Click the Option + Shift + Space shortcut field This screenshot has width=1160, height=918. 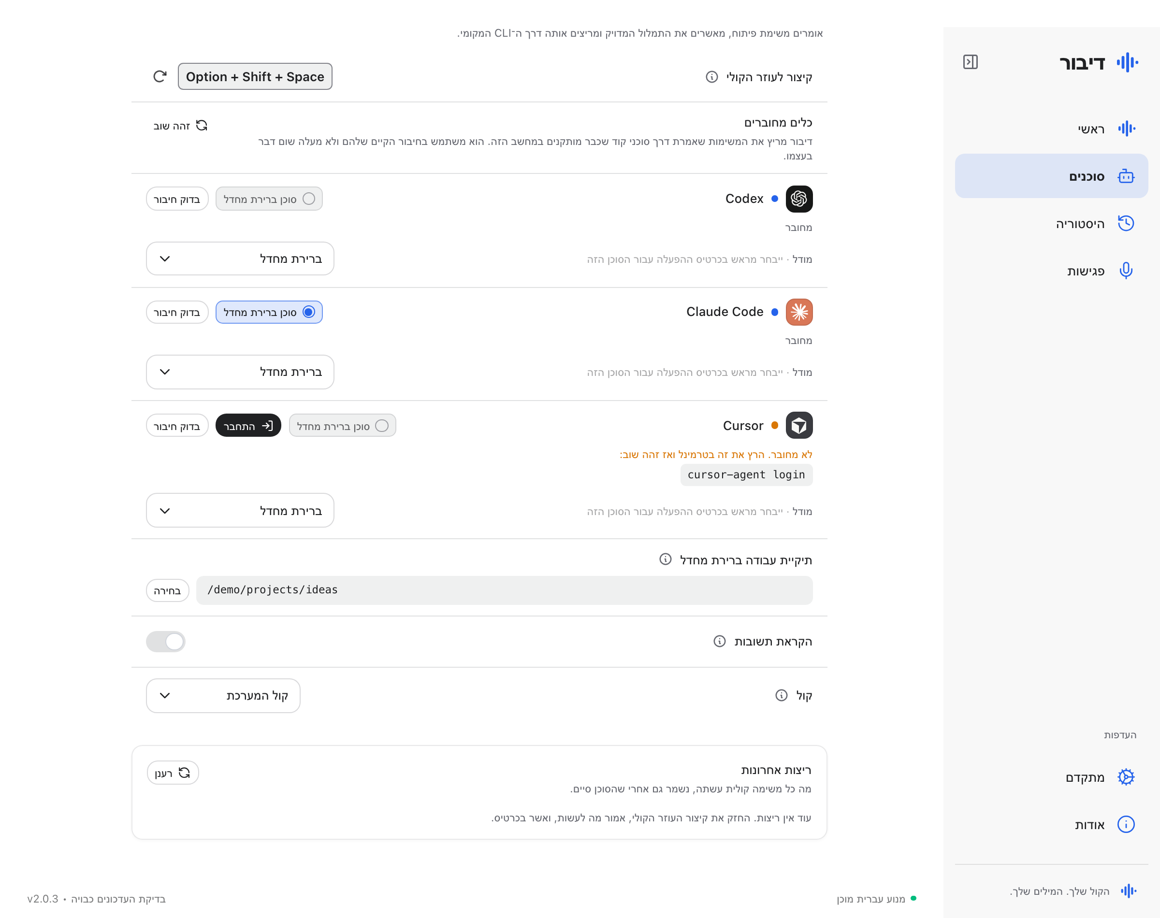coord(255,76)
